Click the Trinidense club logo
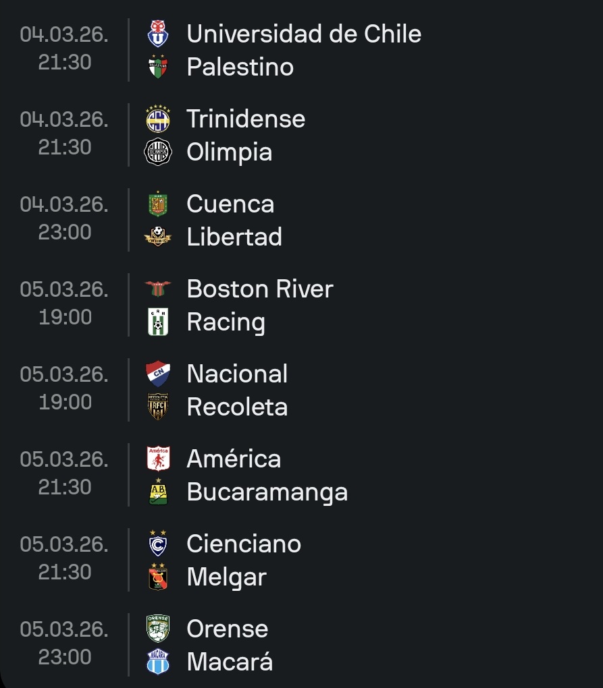 point(158,119)
